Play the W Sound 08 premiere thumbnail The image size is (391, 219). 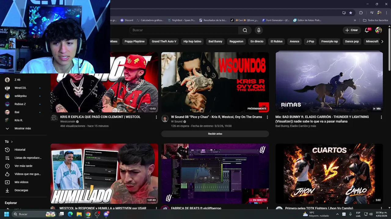tap(215, 82)
